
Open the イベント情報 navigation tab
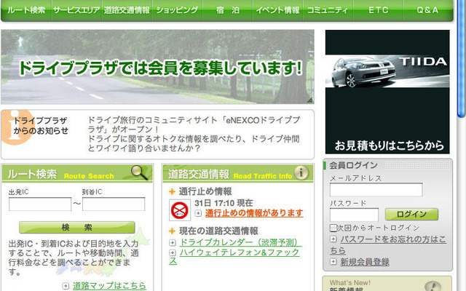click(278, 10)
